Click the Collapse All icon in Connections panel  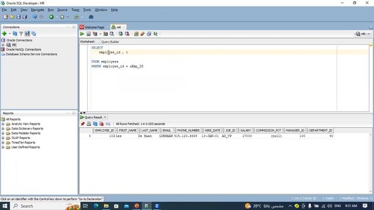tap(34, 34)
